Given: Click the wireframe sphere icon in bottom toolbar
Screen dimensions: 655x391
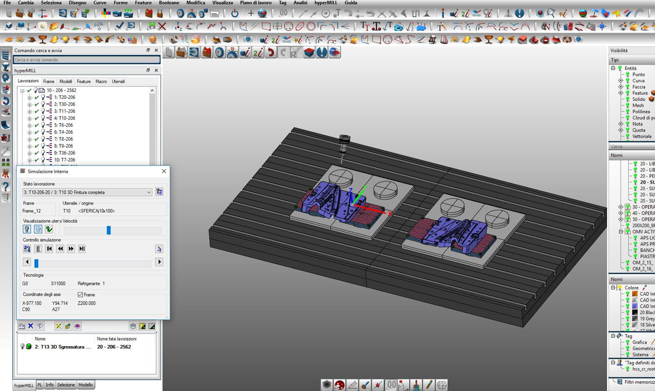Looking at the screenshot, I should click(441, 385).
